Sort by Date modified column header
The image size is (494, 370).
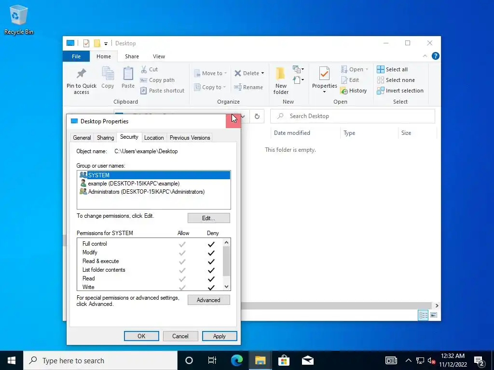coord(305,133)
